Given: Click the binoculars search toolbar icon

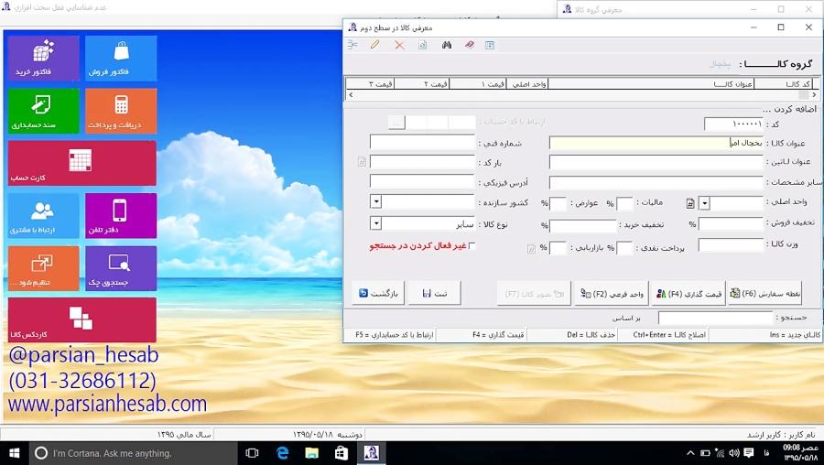Looking at the screenshot, I should [x=447, y=45].
